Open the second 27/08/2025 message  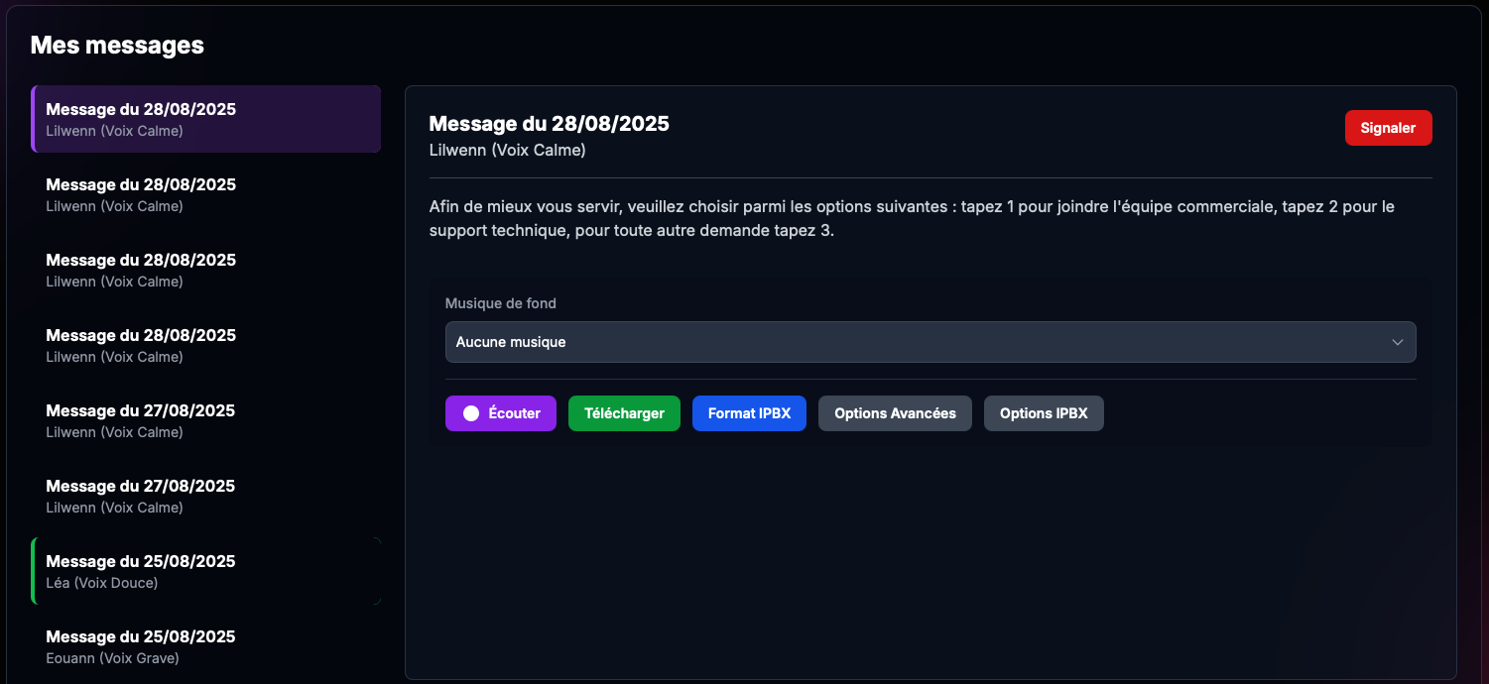206,496
